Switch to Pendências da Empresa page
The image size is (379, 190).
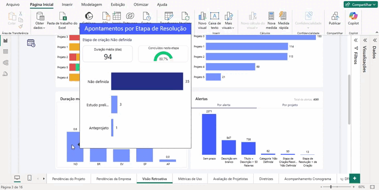tap(113, 179)
